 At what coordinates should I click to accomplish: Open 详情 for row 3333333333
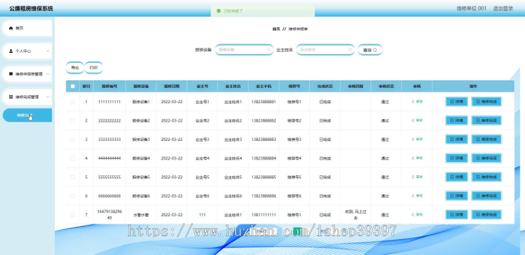[456, 139]
